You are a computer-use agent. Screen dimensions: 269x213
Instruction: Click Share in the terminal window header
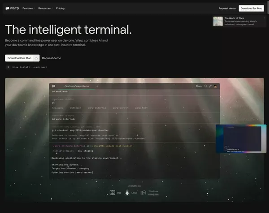pyautogui.click(x=199, y=86)
